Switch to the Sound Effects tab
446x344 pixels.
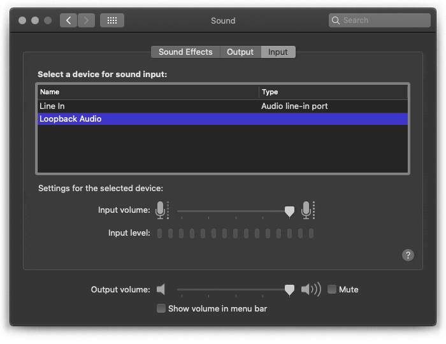pos(185,52)
